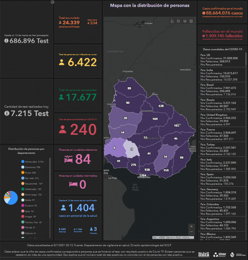Open the basemap gallery grid icon
The height and width of the screenshot is (260, 248).
pos(191,21)
